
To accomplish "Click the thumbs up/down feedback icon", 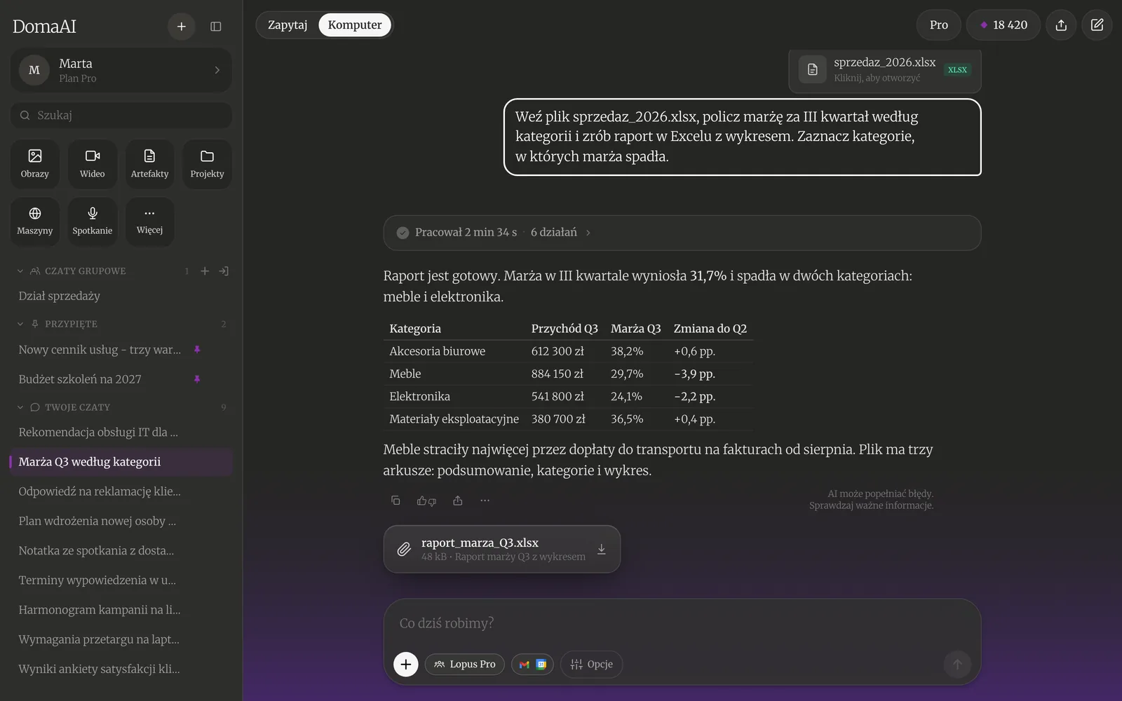I will coord(426,501).
